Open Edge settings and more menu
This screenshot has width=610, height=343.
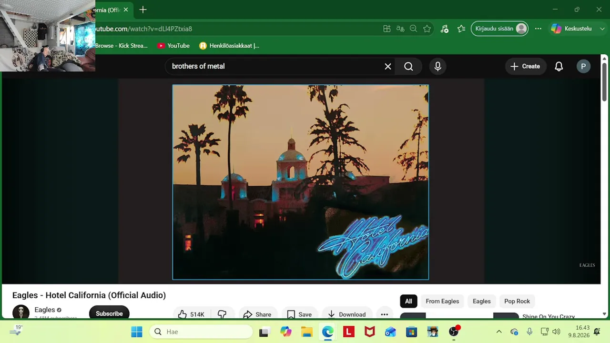tap(538, 29)
